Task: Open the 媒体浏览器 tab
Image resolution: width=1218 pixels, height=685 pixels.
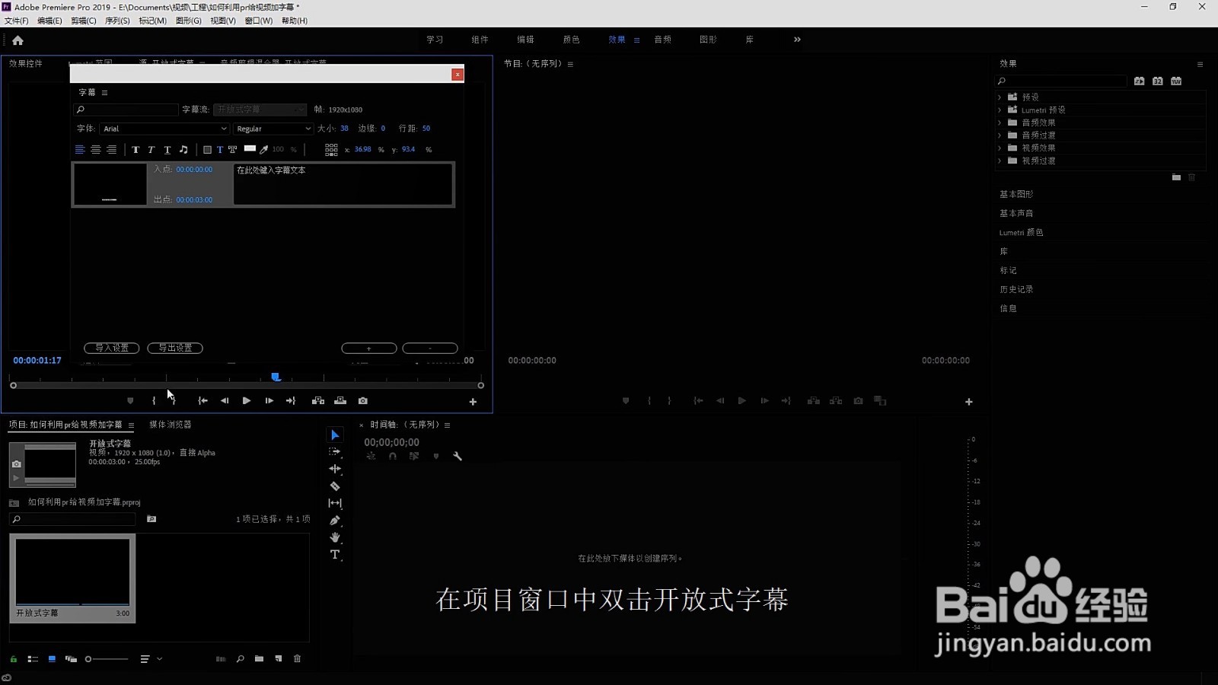Action: 171,425
